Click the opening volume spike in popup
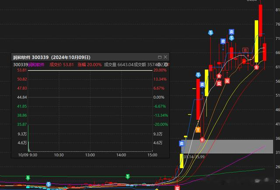Viewport: 280px width, 190px height. click(28, 138)
